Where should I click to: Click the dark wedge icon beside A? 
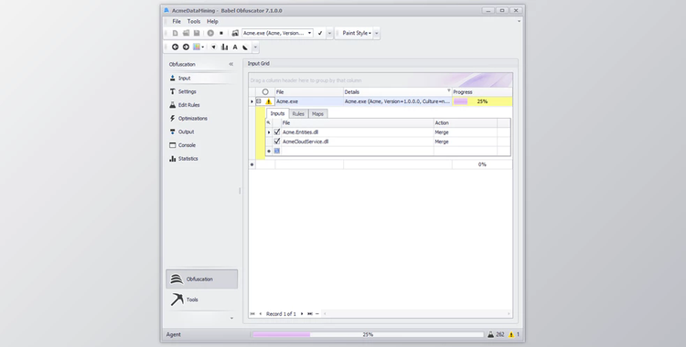click(245, 47)
